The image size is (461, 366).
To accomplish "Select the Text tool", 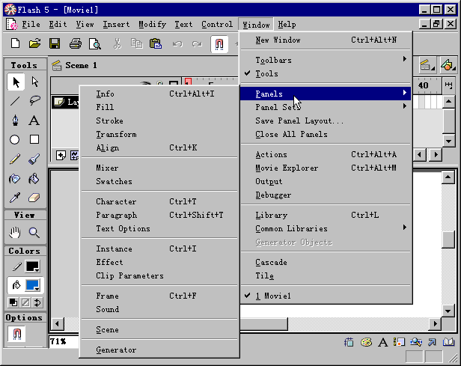I will pos(34,121).
